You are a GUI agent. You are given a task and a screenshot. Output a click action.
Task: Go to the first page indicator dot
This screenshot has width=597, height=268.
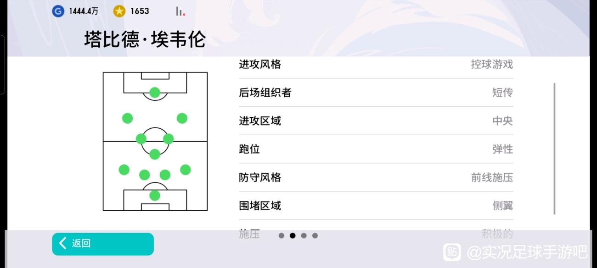[x=282, y=235]
